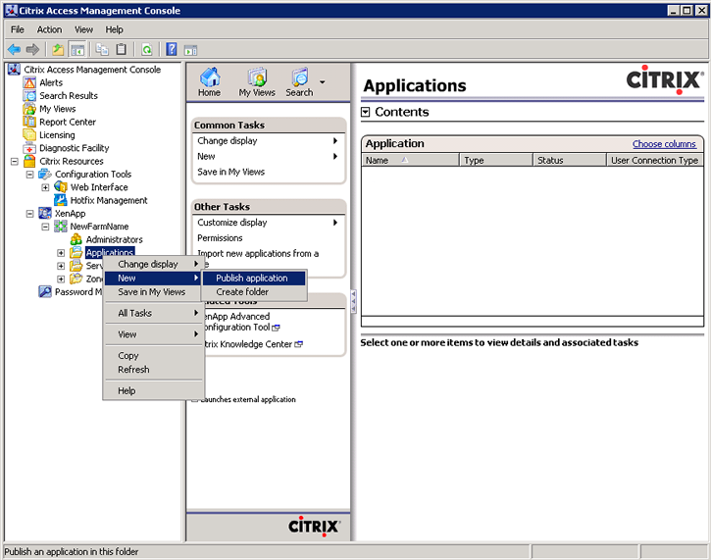Collapse the Contents section

tap(366, 112)
